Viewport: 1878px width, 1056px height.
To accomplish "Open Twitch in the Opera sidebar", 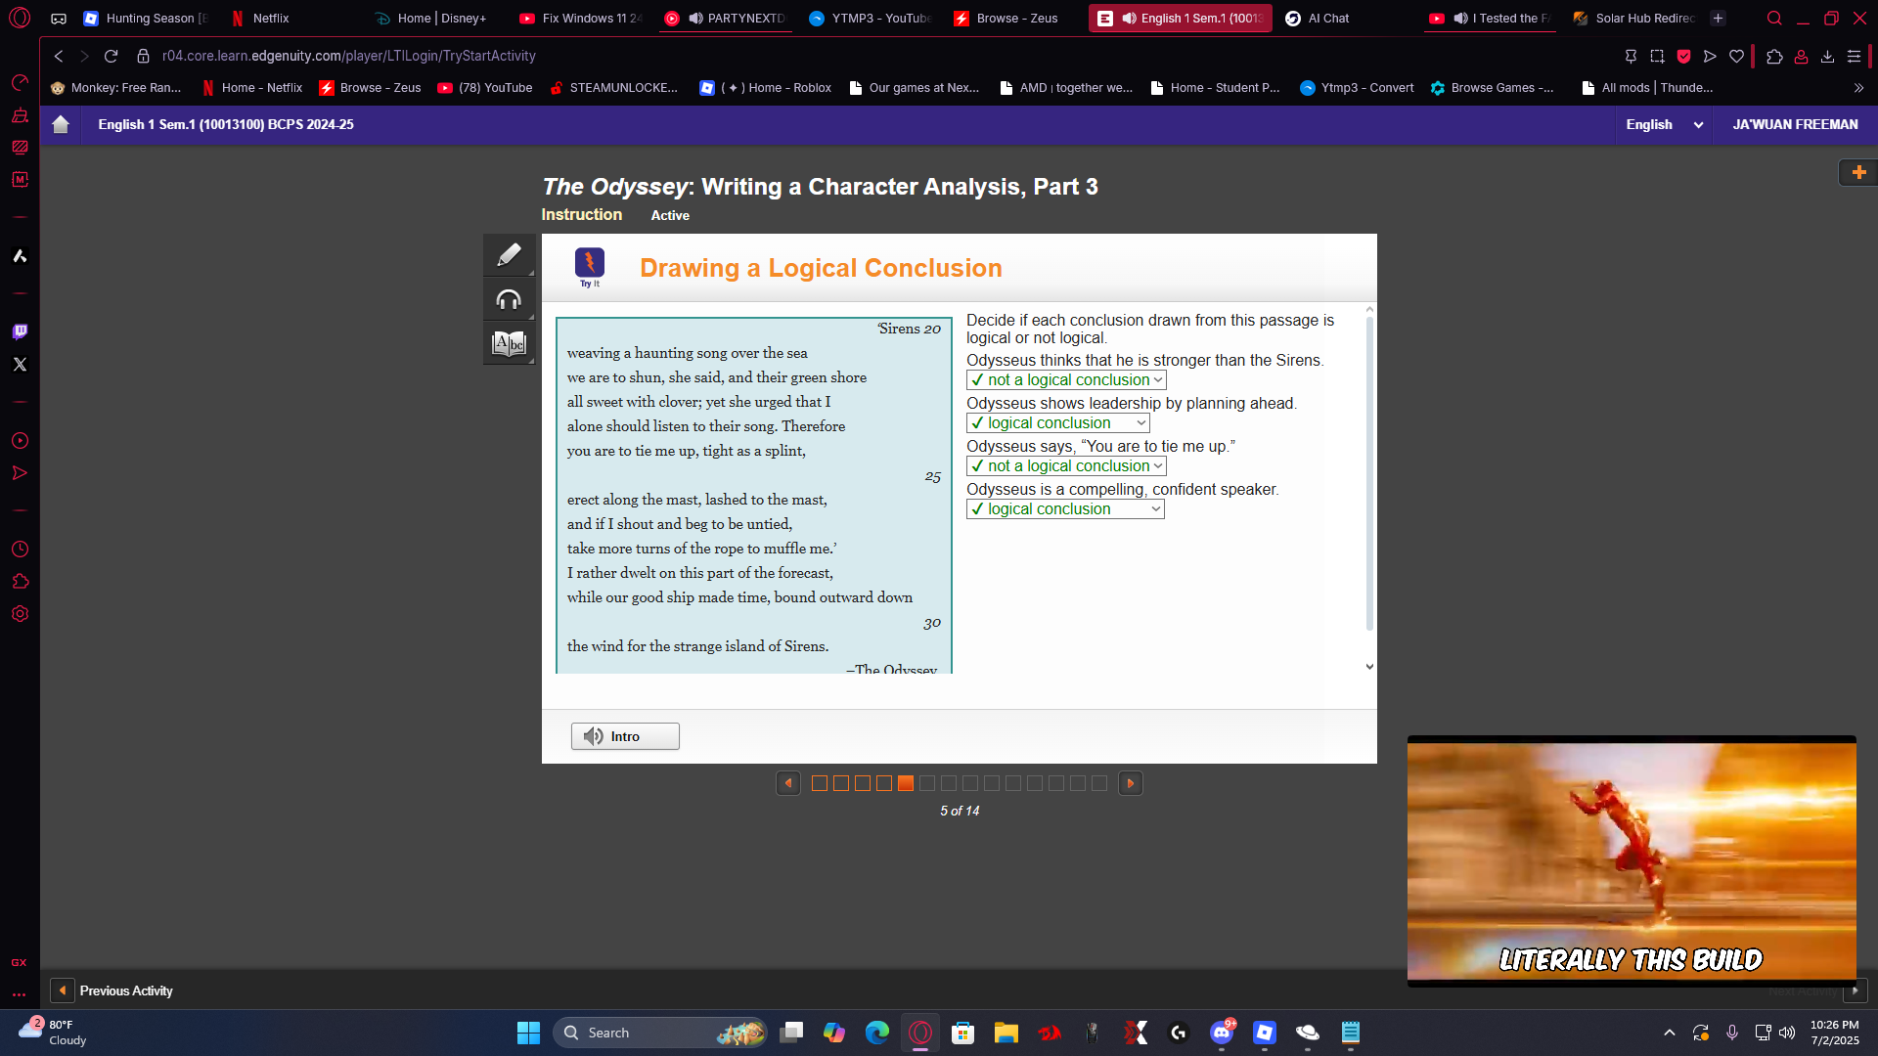I will coord(20,331).
